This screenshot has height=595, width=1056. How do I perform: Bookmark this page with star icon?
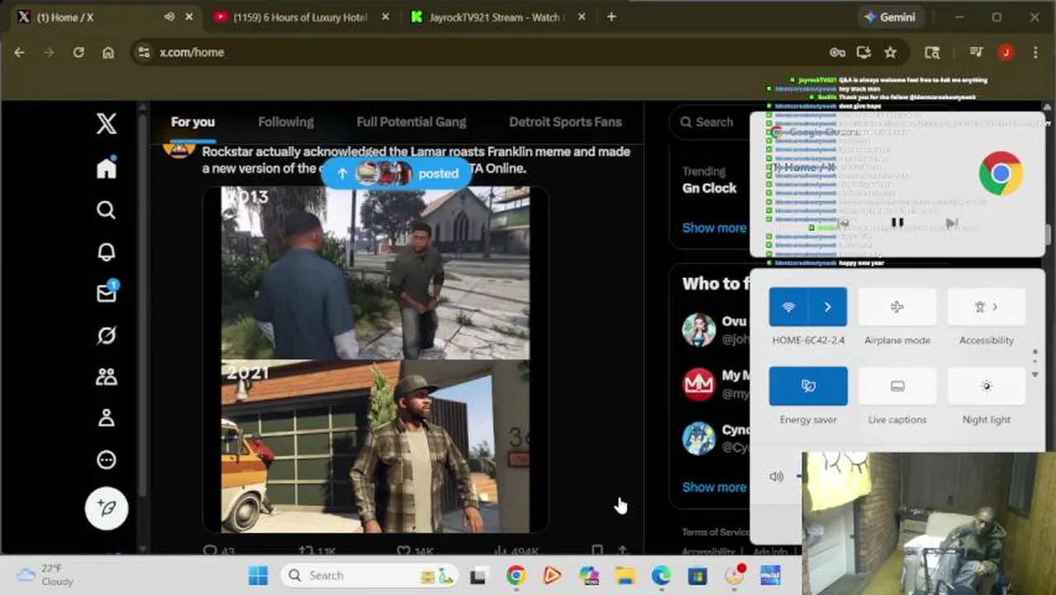(x=890, y=52)
